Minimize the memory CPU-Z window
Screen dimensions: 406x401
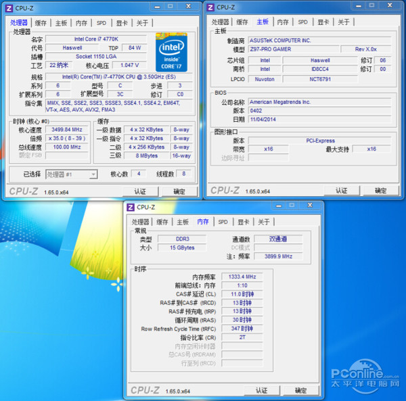tap(279, 206)
